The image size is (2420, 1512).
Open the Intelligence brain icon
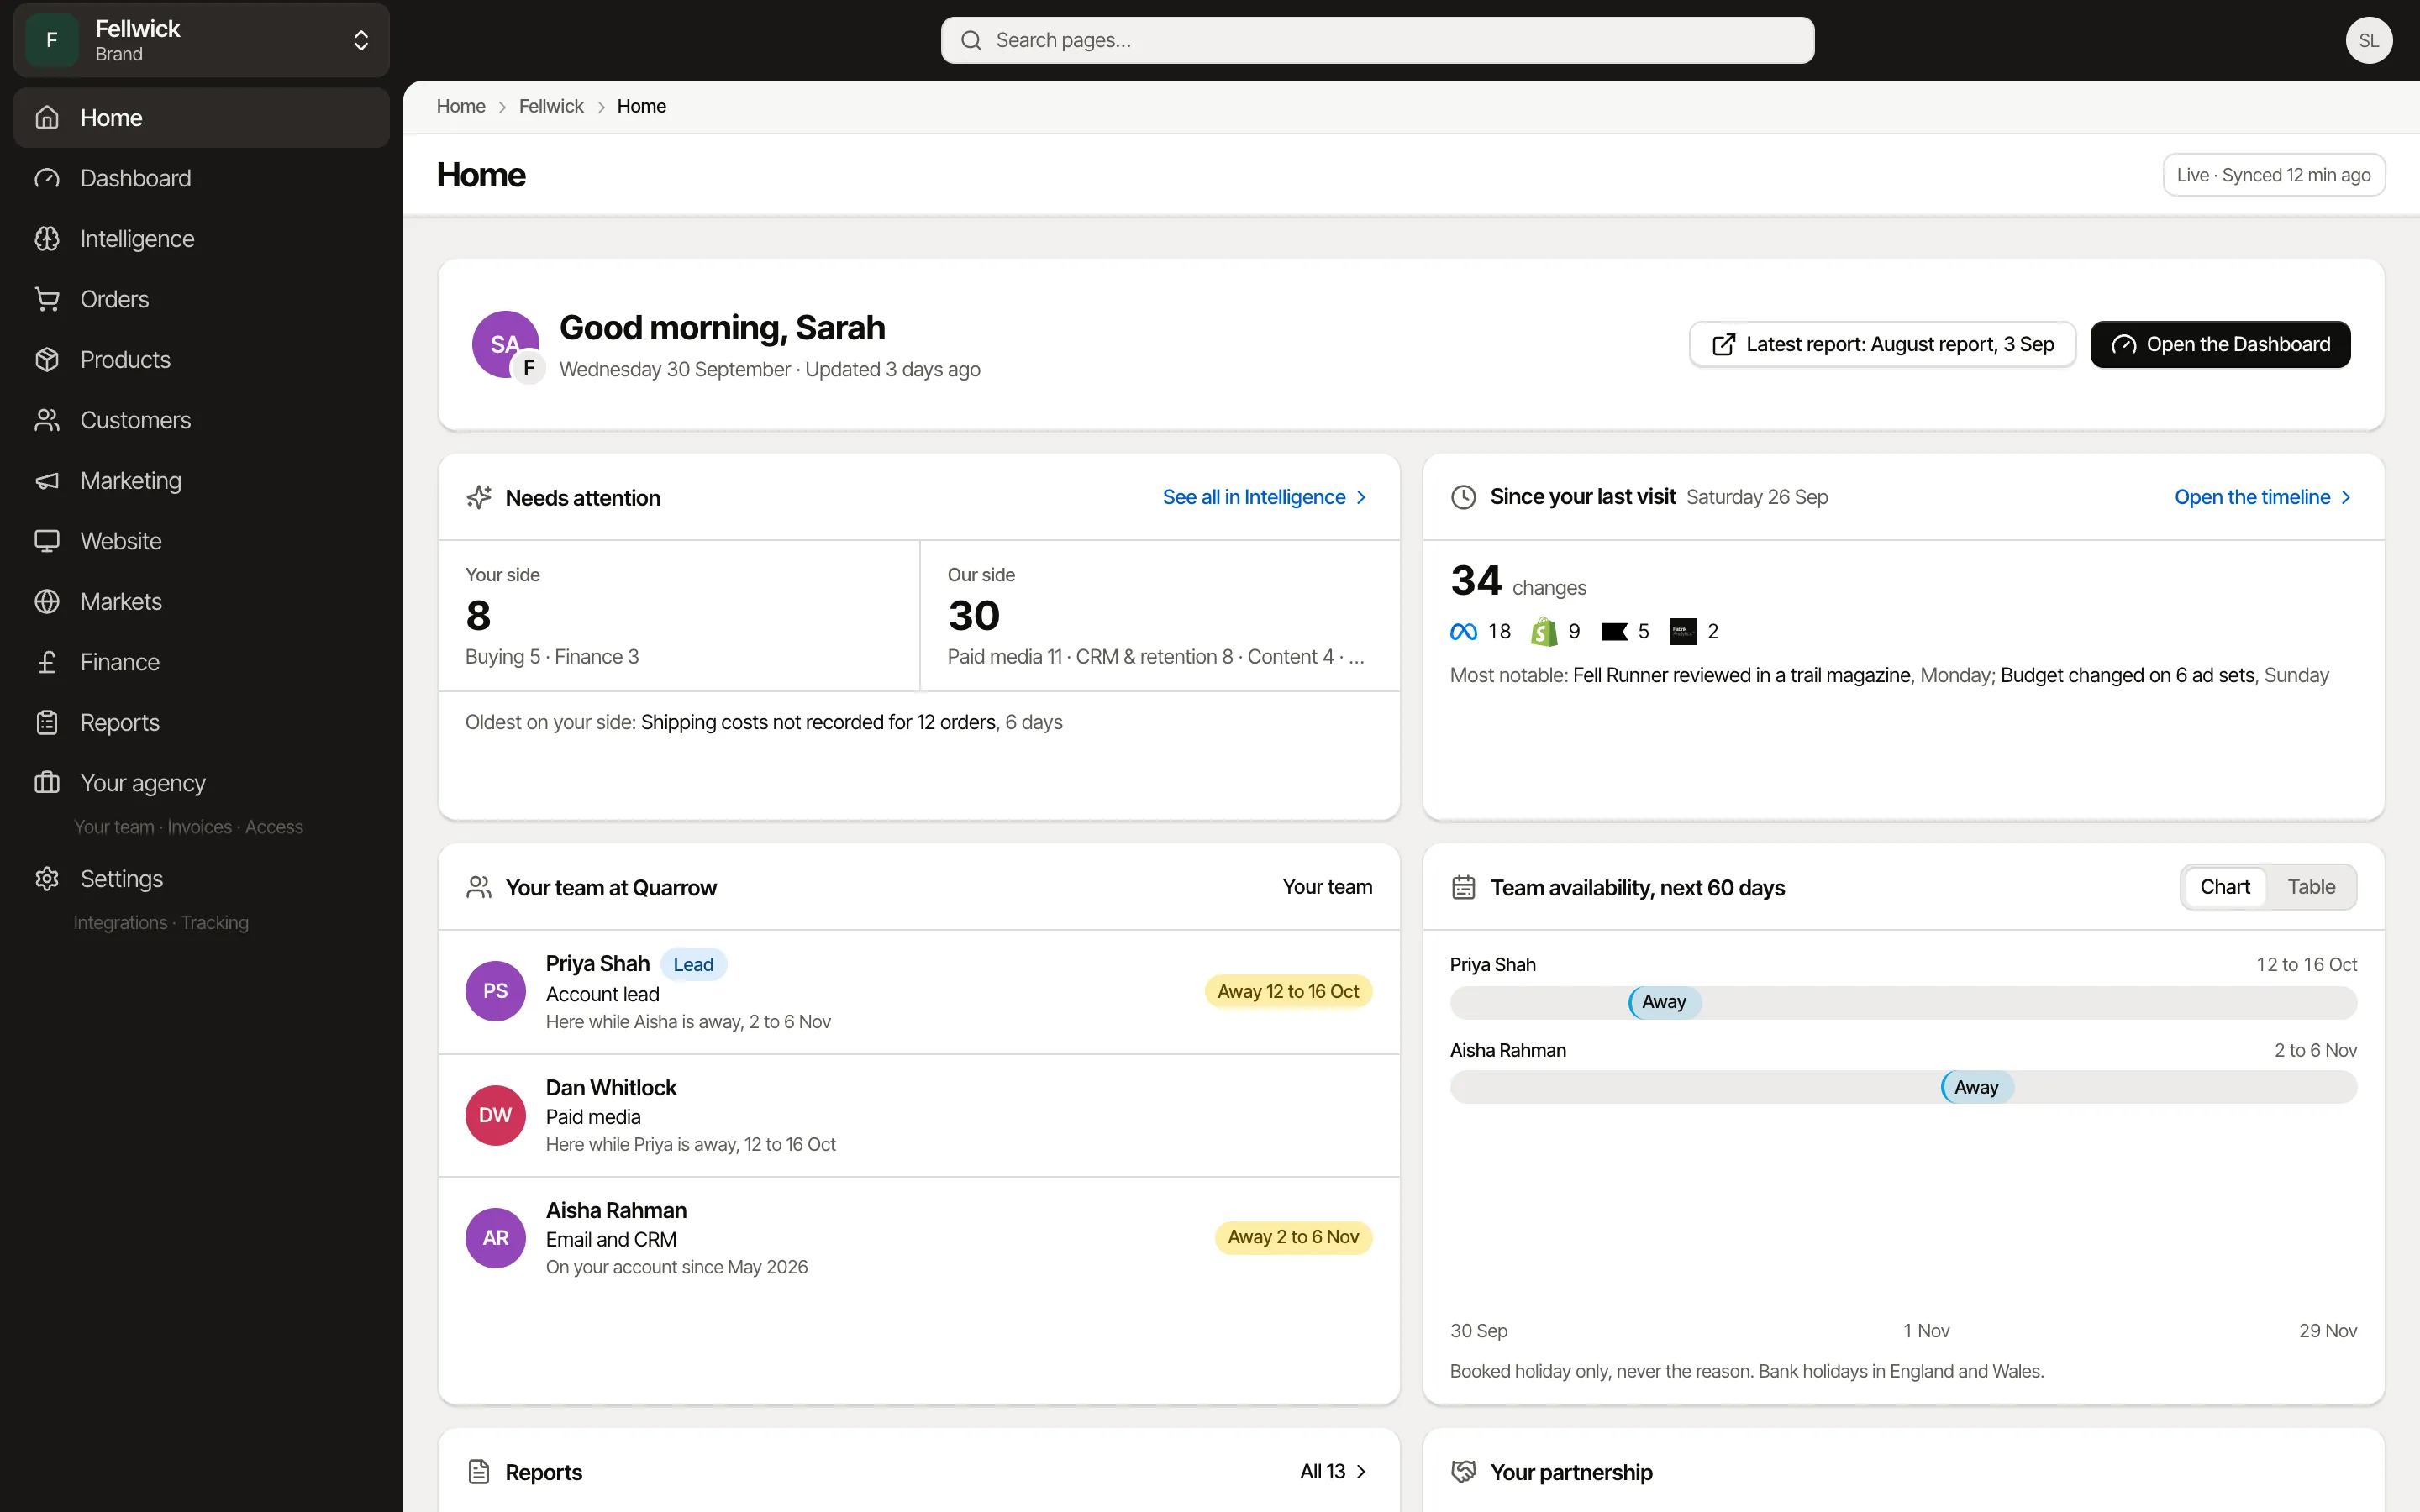[x=47, y=239]
